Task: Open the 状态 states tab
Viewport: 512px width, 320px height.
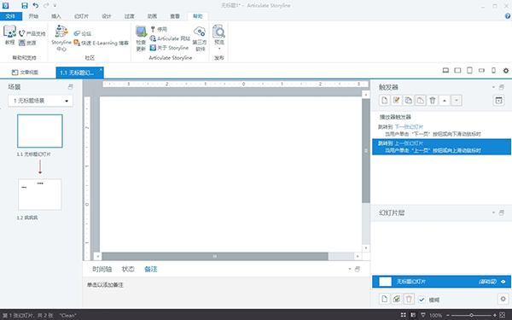Action: click(x=128, y=269)
